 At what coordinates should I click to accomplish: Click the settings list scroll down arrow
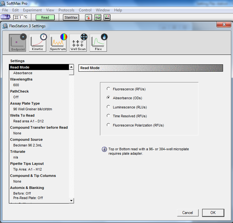(71, 201)
